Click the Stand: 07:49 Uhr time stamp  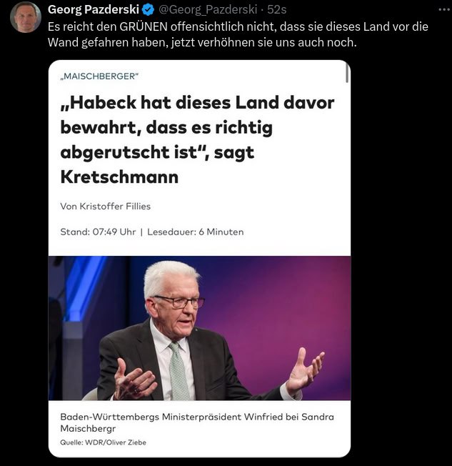[x=98, y=232]
